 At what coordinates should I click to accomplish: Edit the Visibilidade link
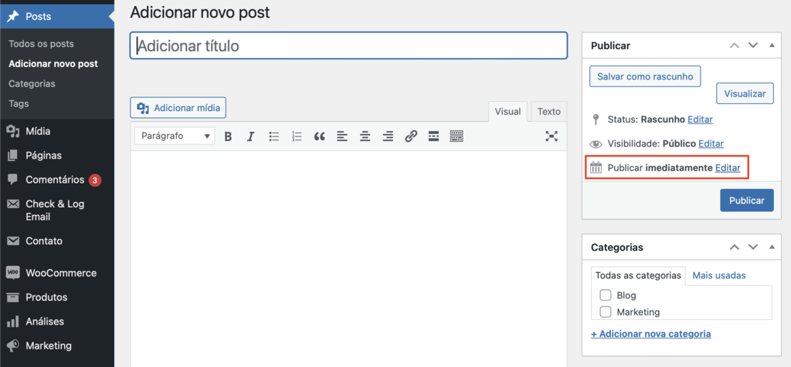(x=711, y=144)
